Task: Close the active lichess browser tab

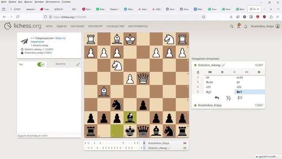Action: pos(258,9)
